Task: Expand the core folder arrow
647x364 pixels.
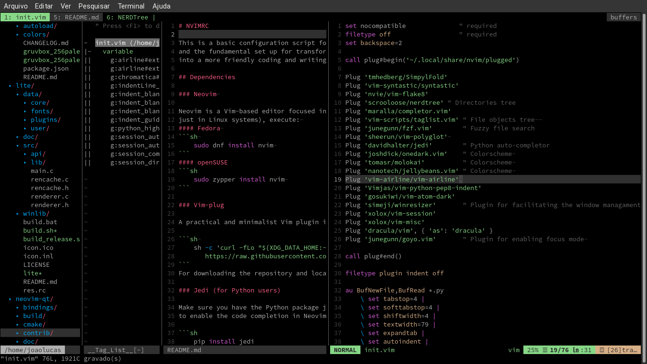Action: pos(25,102)
